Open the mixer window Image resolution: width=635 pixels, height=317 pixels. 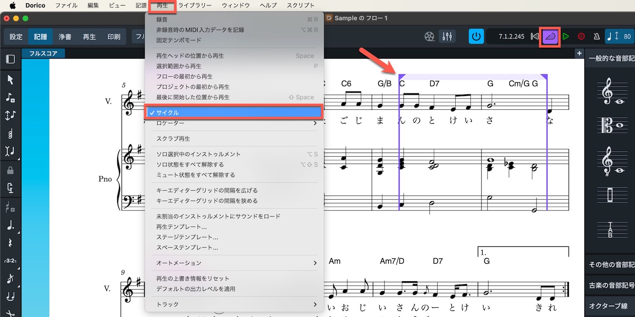(446, 36)
